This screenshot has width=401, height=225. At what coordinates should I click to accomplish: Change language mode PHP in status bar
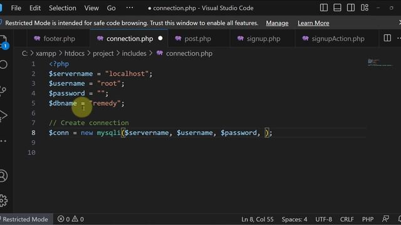tap(368, 219)
